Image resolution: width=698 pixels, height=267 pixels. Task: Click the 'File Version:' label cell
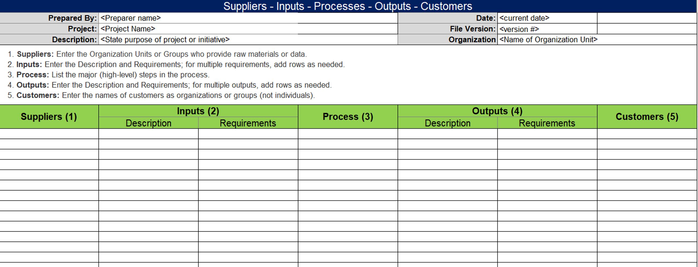pos(448,29)
